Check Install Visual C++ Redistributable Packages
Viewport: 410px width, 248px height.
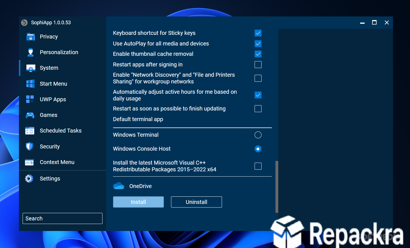coord(258,166)
